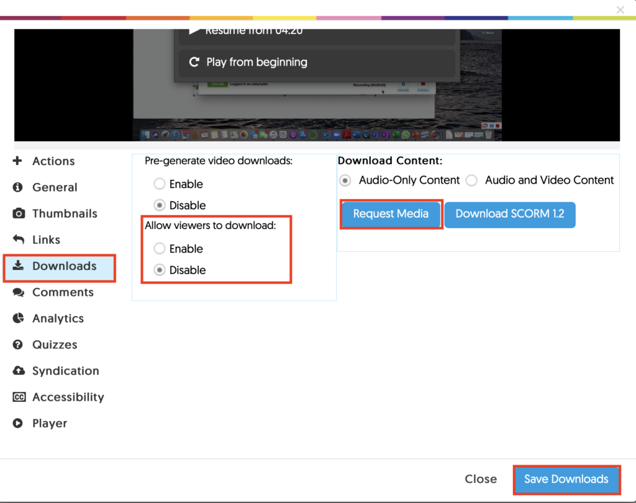Click the question mark icon beside Quizzes
The height and width of the screenshot is (503, 636).
pyautogui.click(x=17, y=345)
